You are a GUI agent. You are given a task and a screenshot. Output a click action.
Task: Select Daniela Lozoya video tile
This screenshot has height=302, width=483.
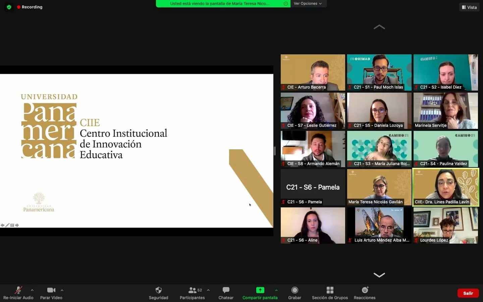379,111
